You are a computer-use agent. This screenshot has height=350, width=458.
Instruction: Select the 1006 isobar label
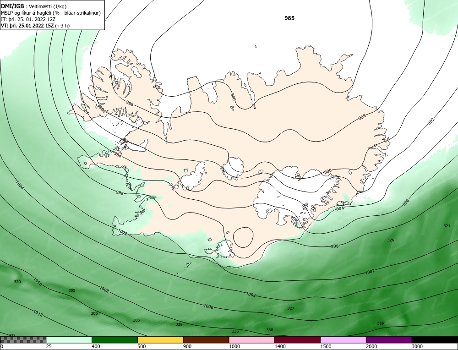pos(208,306)
